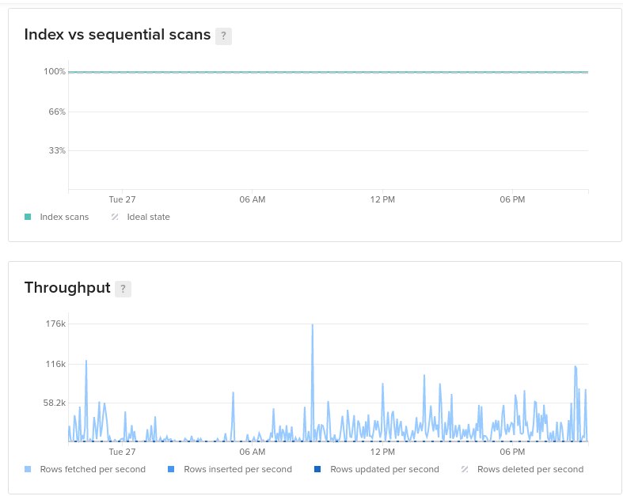Click the 100% axis label
Viewport: 623px width, 496px height.
point(55,71)
